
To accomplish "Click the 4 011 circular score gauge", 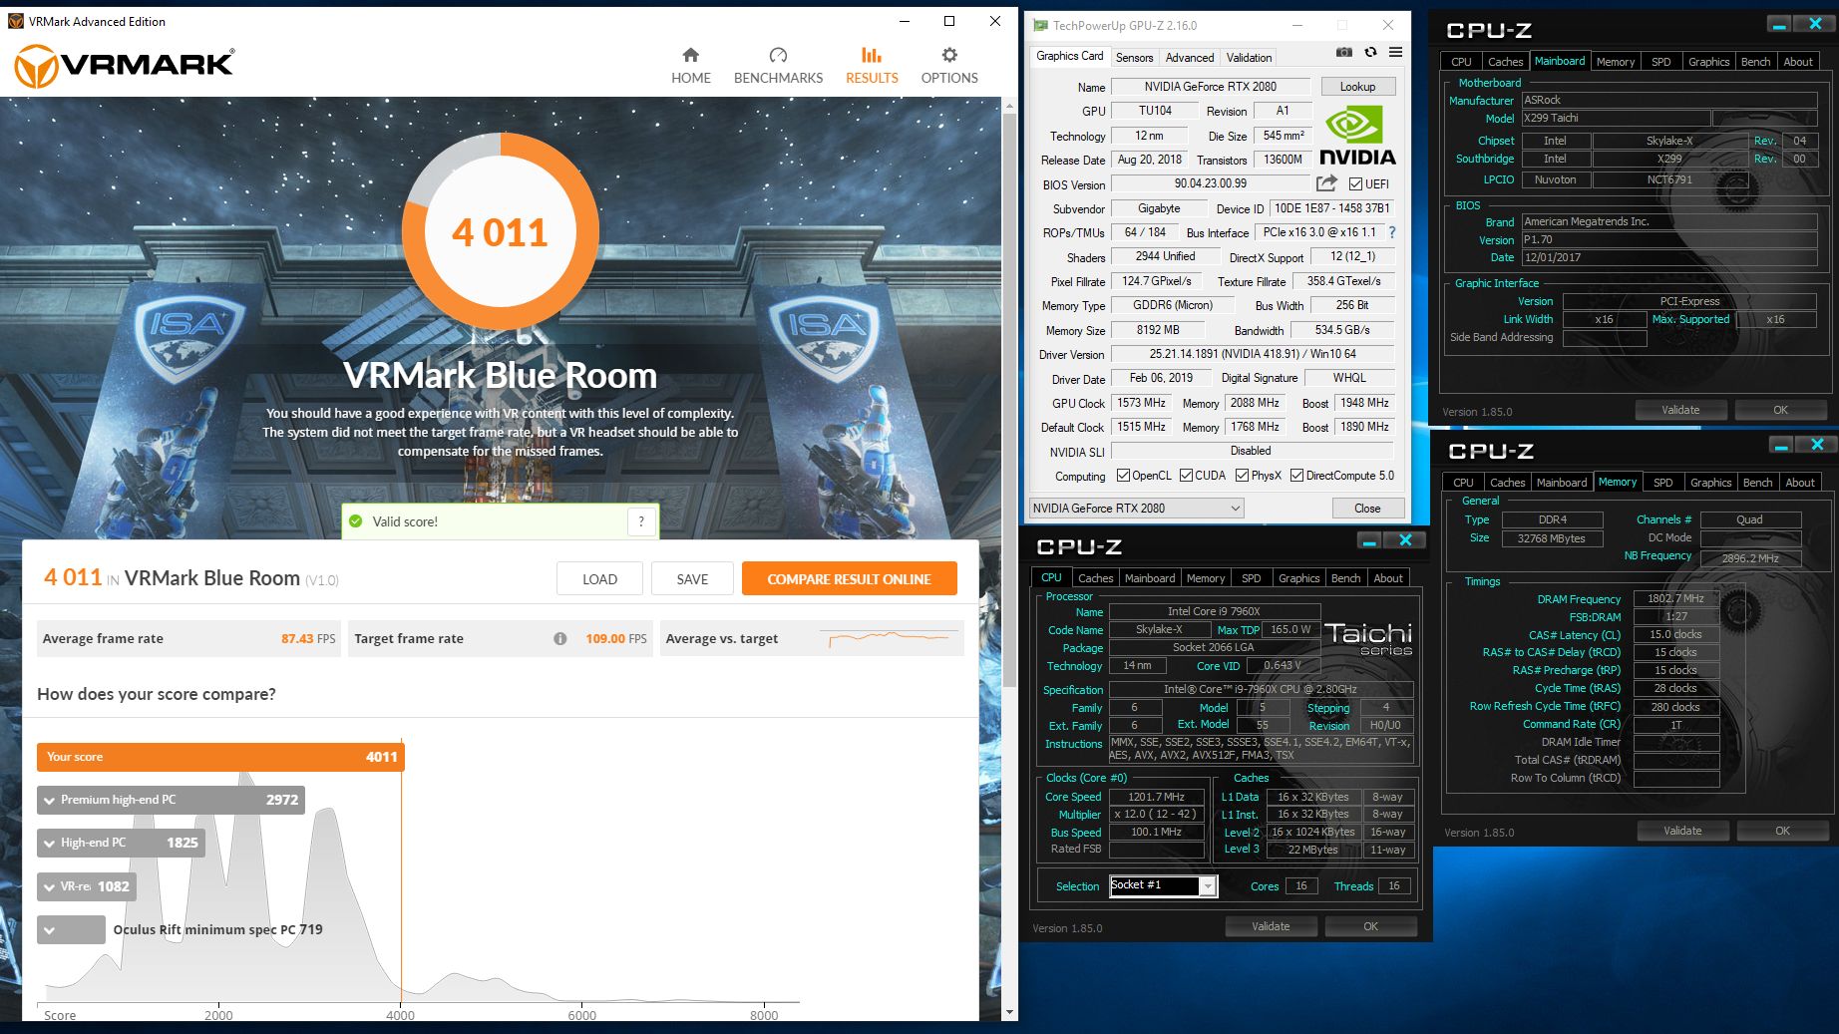I will pyautogui.click(x=501, y=232).
